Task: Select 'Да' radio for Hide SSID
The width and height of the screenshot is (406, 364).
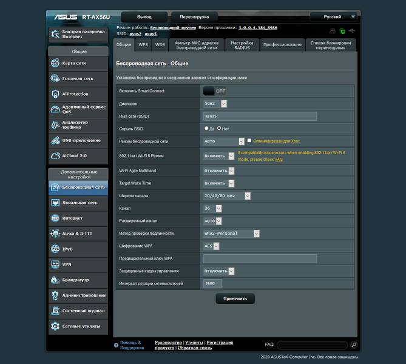Action: tap(206, 128)
